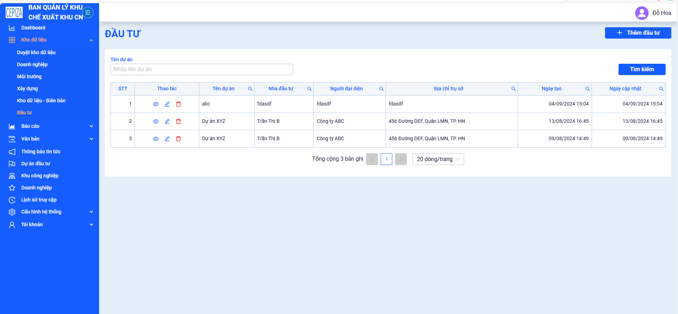This screenshot has height=314, width=678.
Task: Edit the row with project abc
Action: pyautogui.click(x=167, y=104)
